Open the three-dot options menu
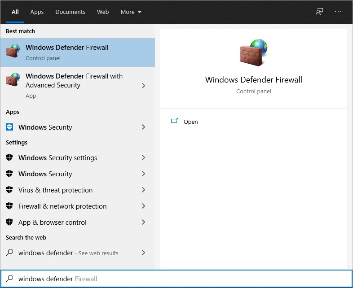 [x=338, y=12]
